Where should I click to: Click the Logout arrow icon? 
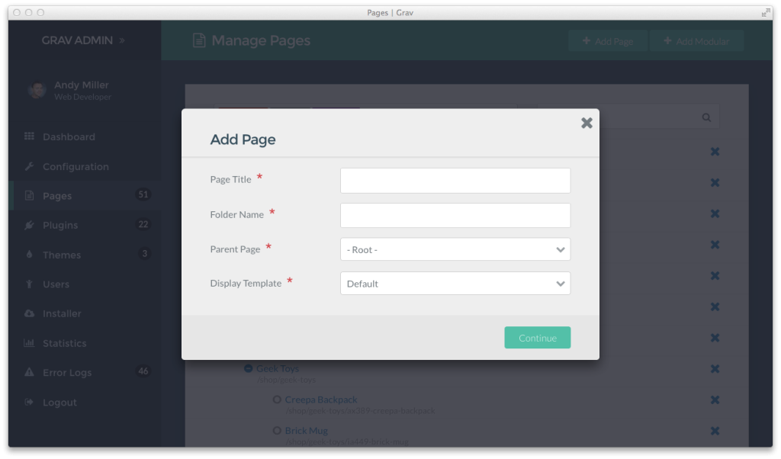click(x=30, y=402)
